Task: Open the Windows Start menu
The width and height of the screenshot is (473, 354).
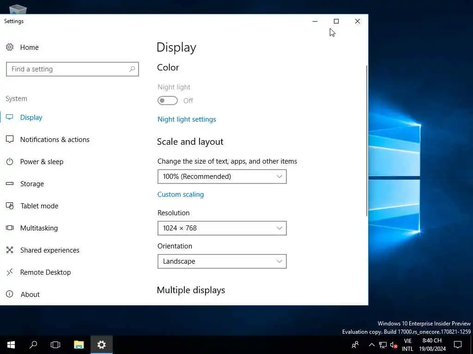Action: click(11, 345)
